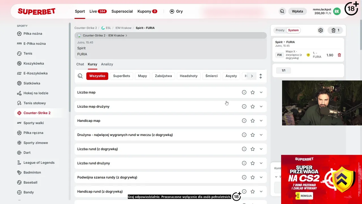Image resolution: width=362 pixels, height=204 pixels.
Task: Open Gry in the top navigation
Action: (176, 11)
